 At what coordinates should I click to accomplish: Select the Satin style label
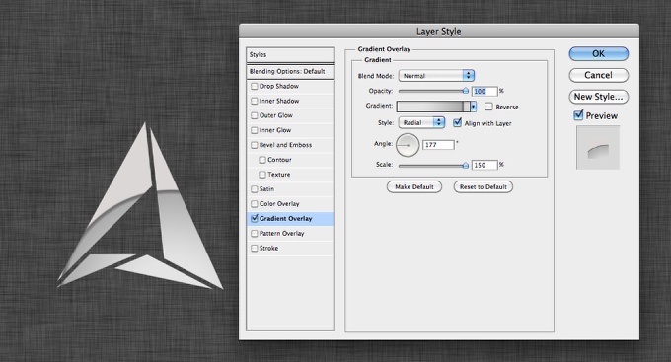[266, 189]
